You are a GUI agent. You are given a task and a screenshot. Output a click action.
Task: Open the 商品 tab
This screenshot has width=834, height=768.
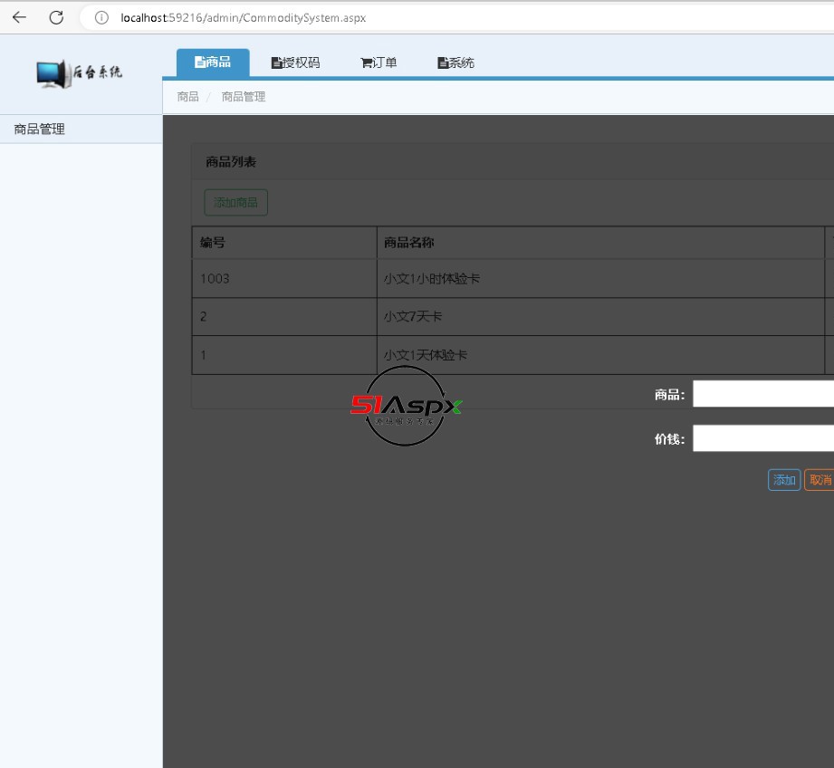(213, 62)
